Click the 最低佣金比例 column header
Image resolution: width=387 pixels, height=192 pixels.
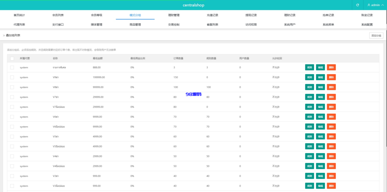pyautogui.click(x=138, y=59)
